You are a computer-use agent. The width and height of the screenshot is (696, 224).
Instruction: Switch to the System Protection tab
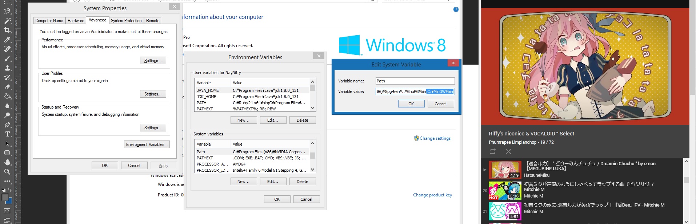coord(126,21)
